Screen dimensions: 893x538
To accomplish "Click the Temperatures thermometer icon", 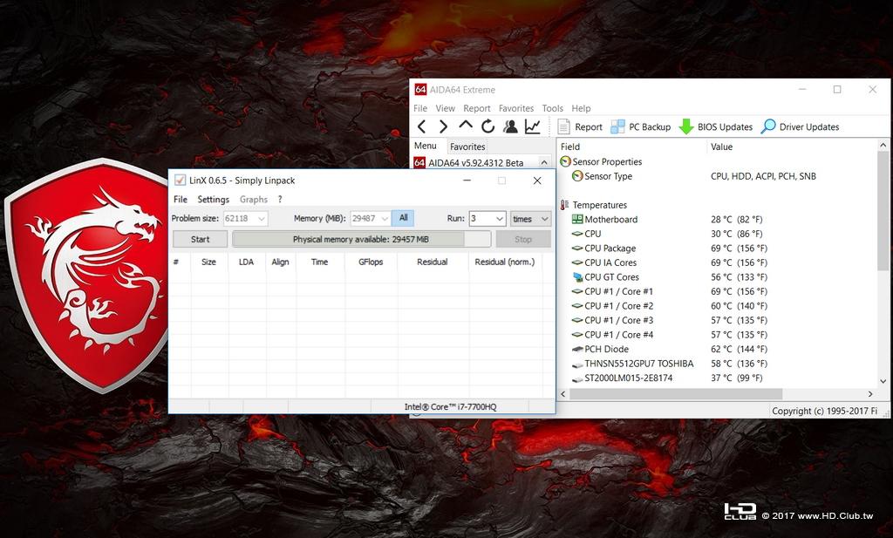I will point(564,205).
